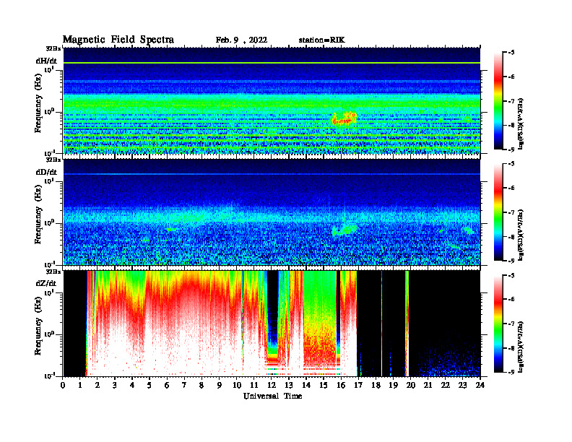Click the "-8" value on the dD/dt color bar
572x442 pixels.
pos(511,237)
